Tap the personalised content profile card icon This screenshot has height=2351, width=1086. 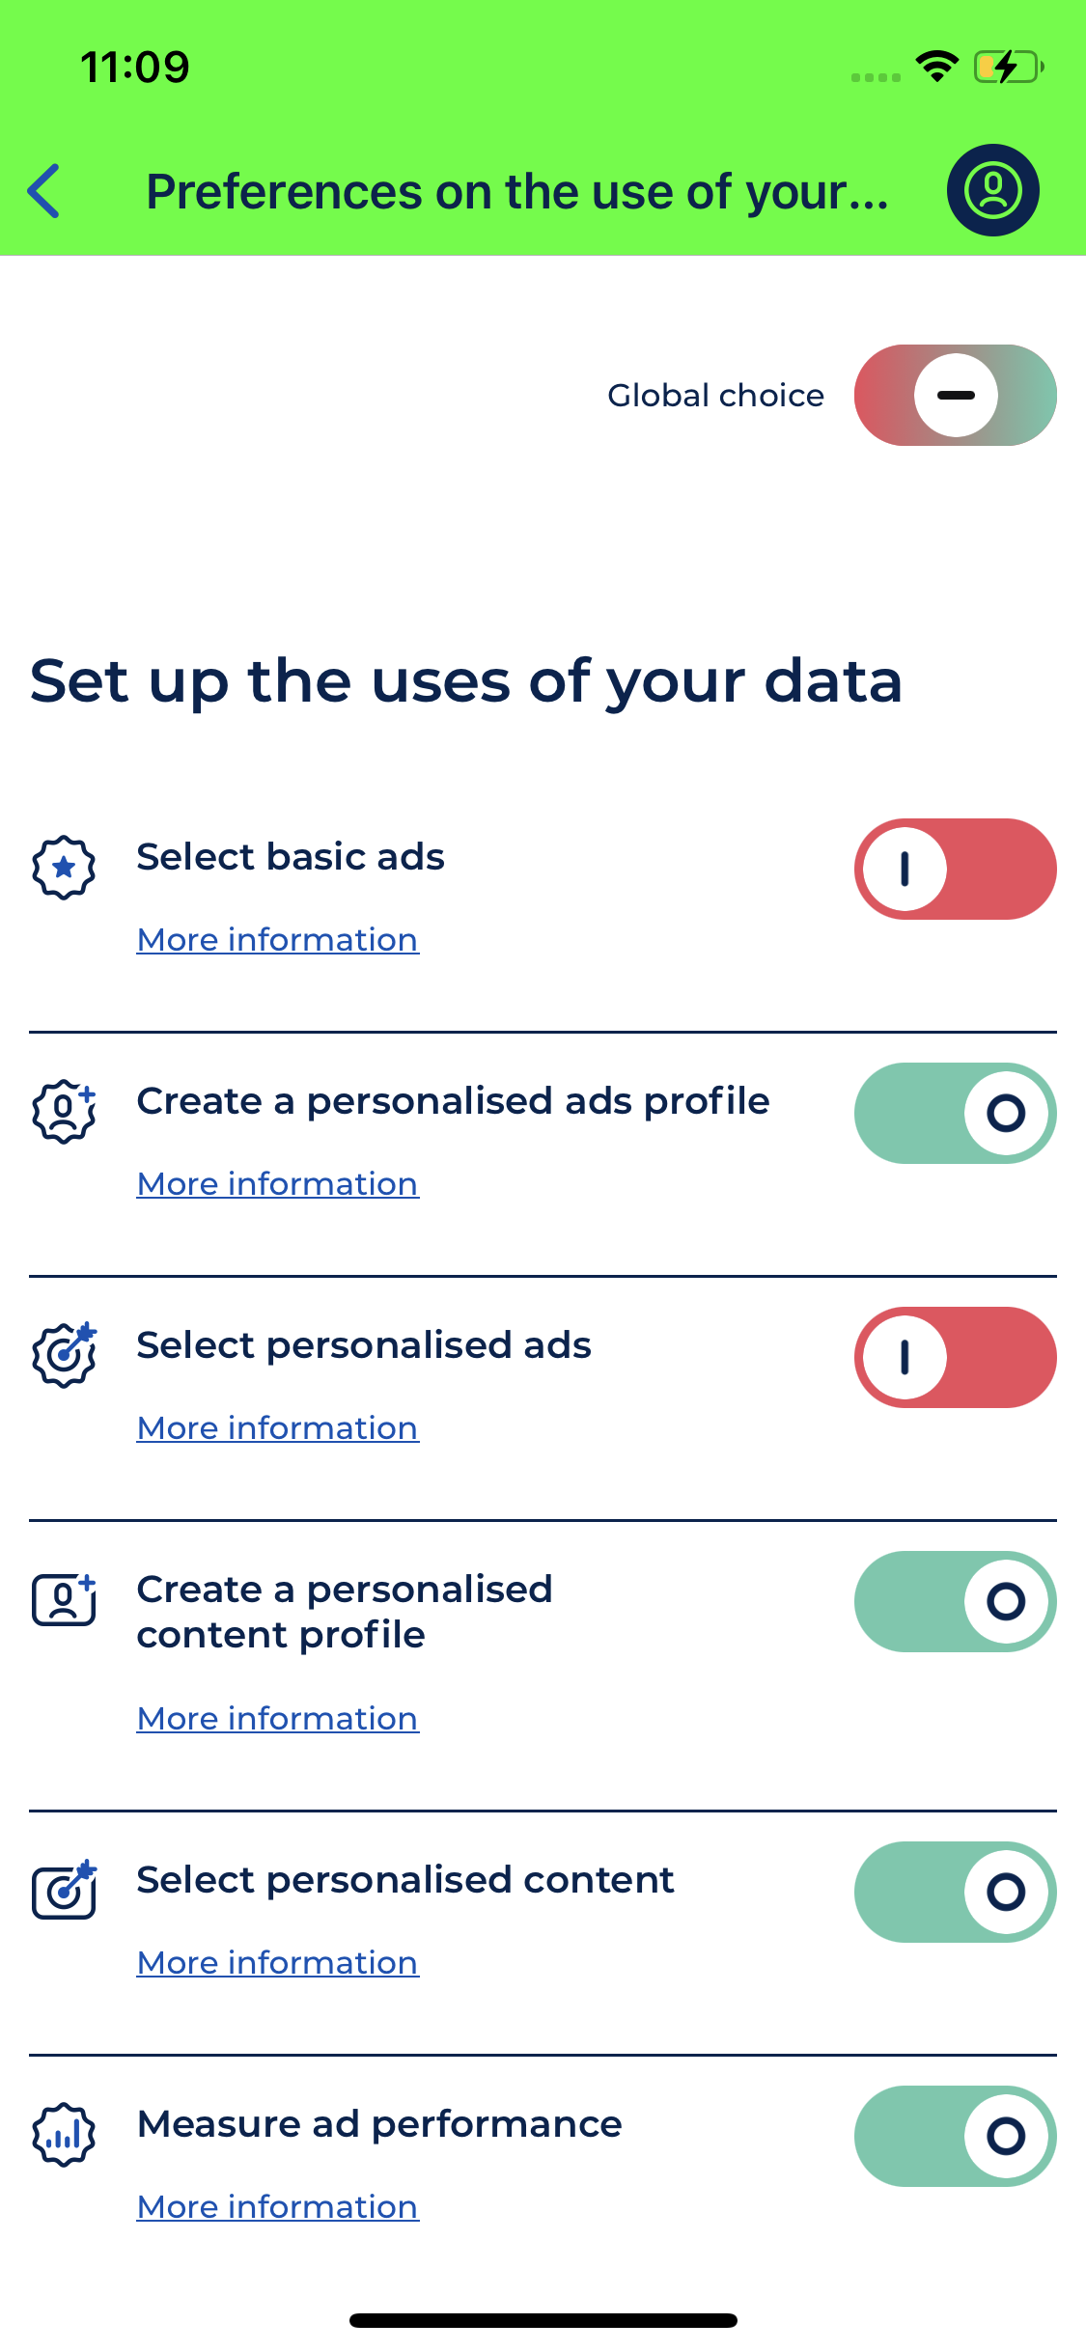click(64, 1600)
